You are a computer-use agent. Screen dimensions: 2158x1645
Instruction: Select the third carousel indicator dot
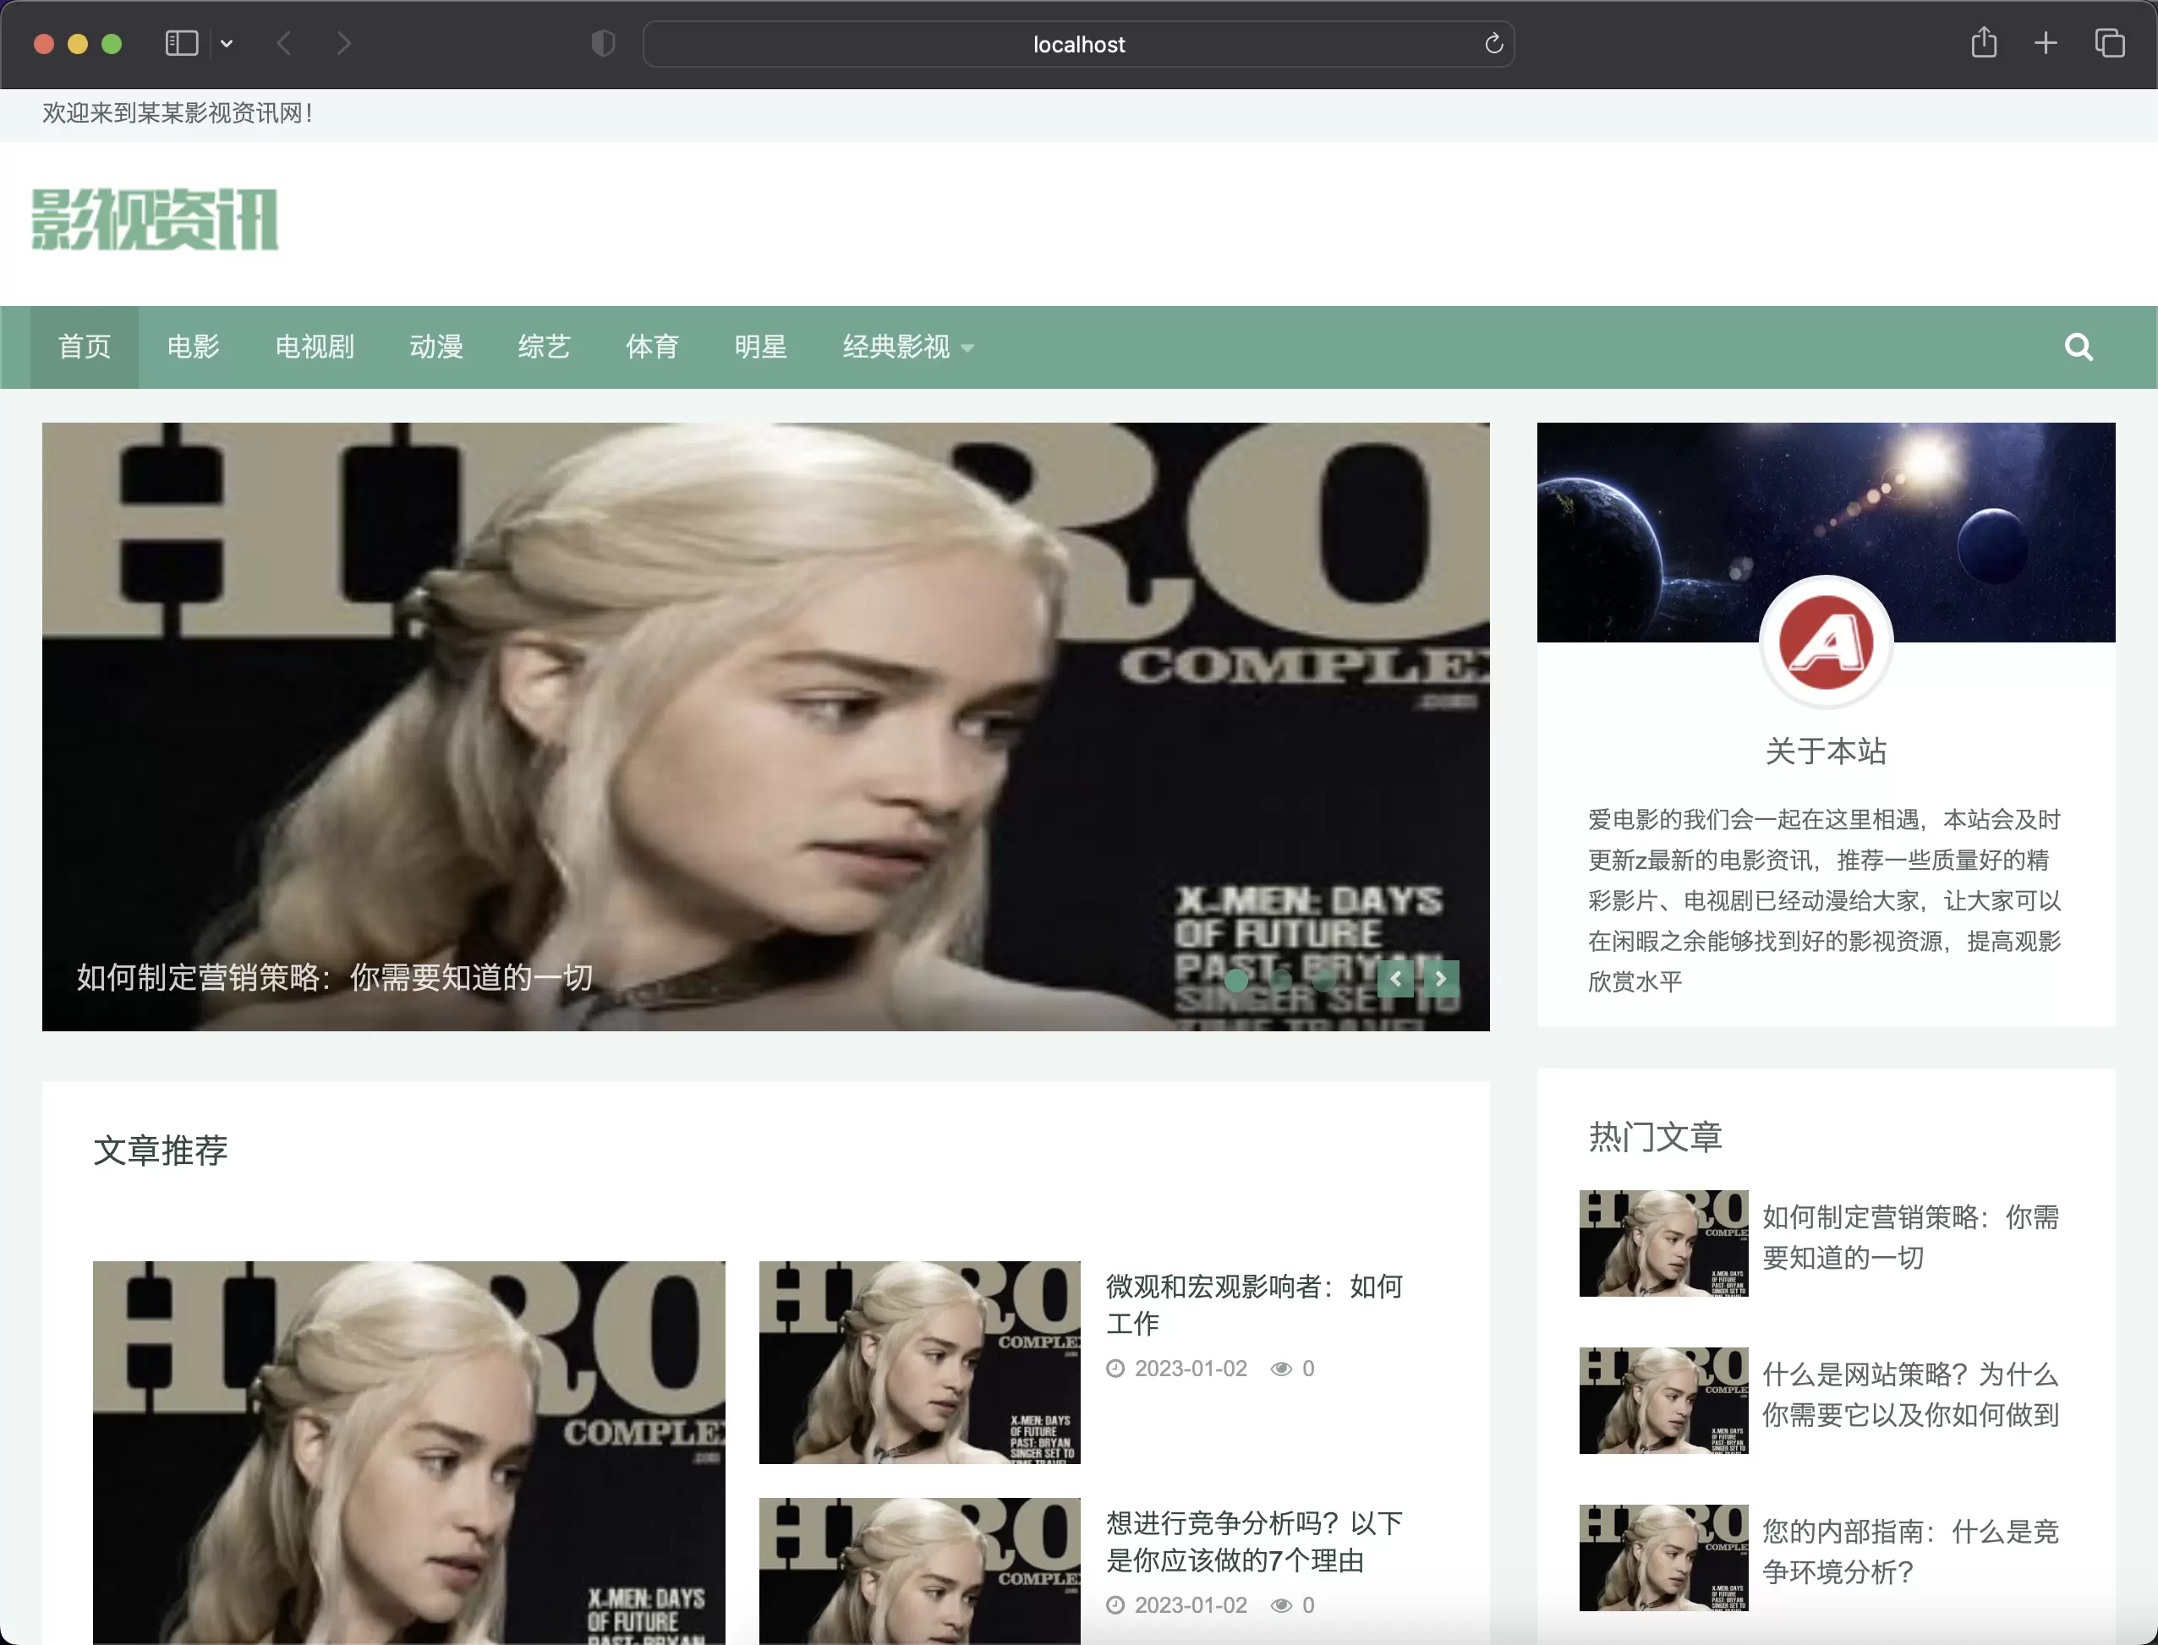tap(1324, 979)
